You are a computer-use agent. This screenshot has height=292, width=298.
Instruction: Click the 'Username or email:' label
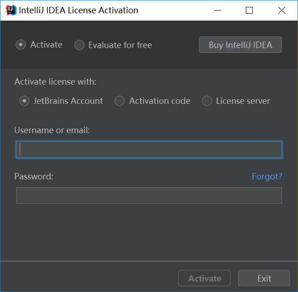click(x=52, y=130)
